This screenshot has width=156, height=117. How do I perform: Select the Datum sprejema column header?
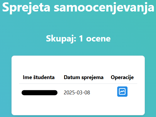point(83,77)
